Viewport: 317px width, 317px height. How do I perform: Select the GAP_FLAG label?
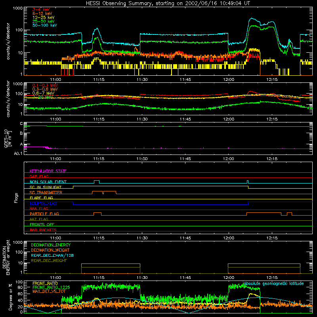39,176
